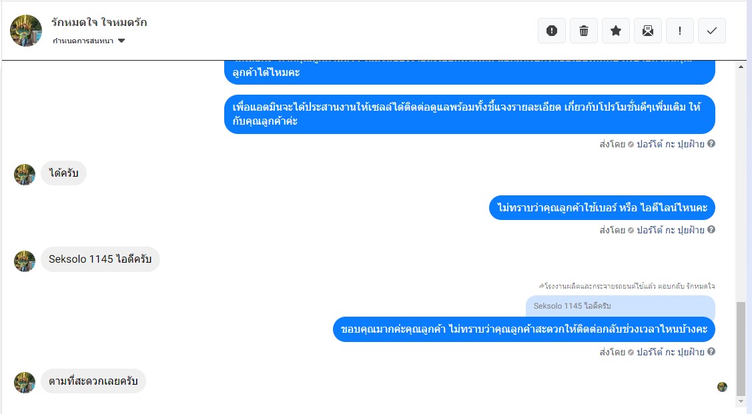This screenshot has height=414, width=752.
Task: Select the 'ตามที่สะดวกเลยครับ' message bubble
Action: point(93,381)
